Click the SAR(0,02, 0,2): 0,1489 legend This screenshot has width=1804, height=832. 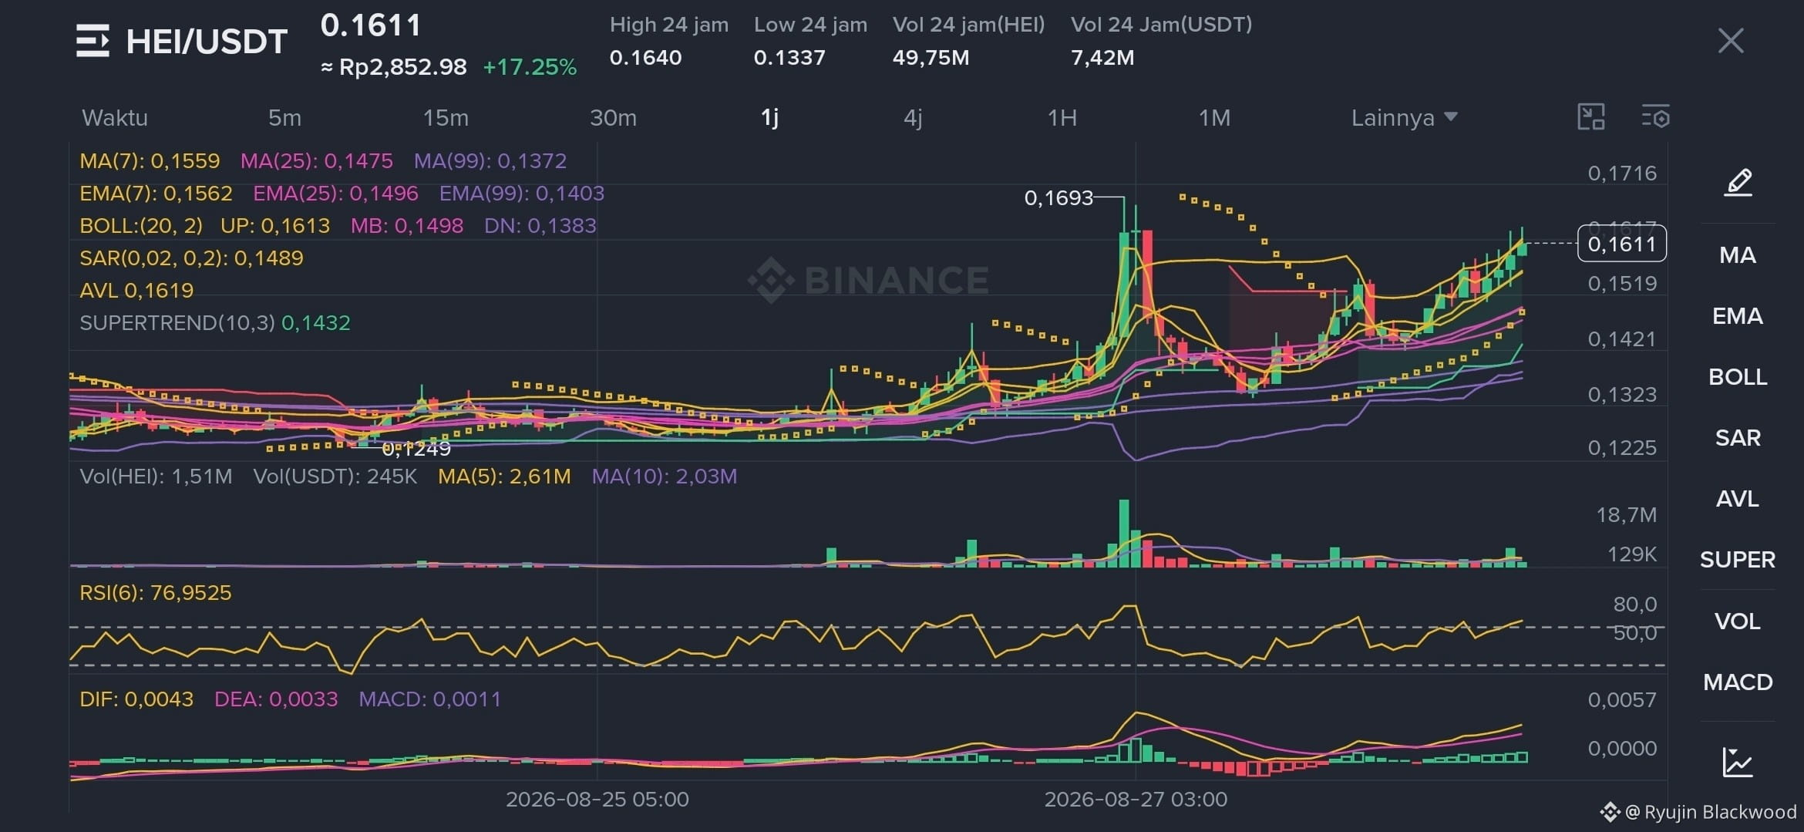[191, 258]
